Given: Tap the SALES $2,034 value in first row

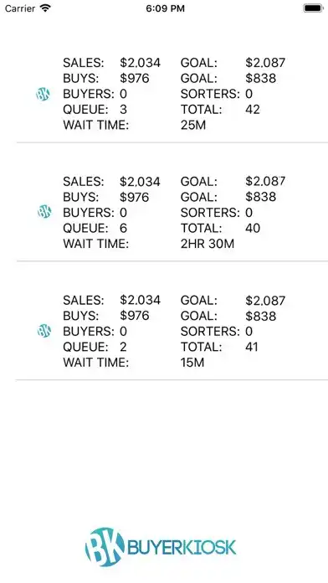Looking at the screenshot, I should [140, 63].
